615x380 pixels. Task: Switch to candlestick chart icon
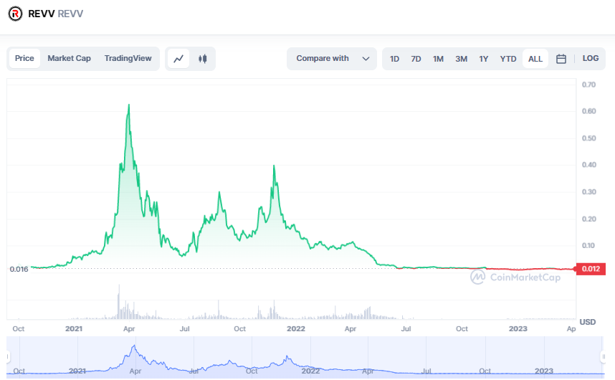(203, 59)
